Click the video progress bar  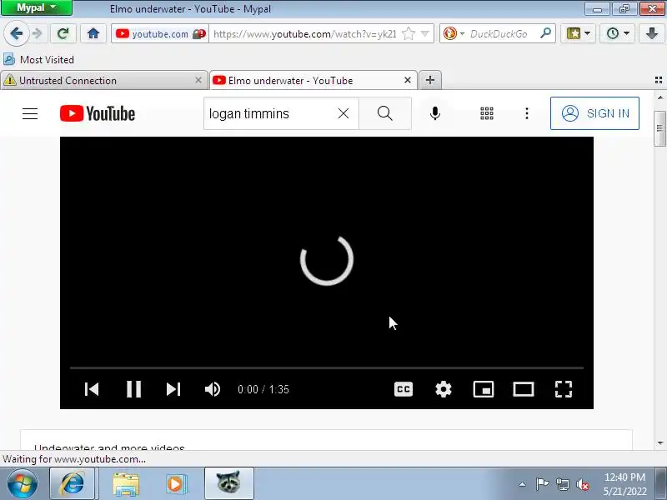coord(327,367)
